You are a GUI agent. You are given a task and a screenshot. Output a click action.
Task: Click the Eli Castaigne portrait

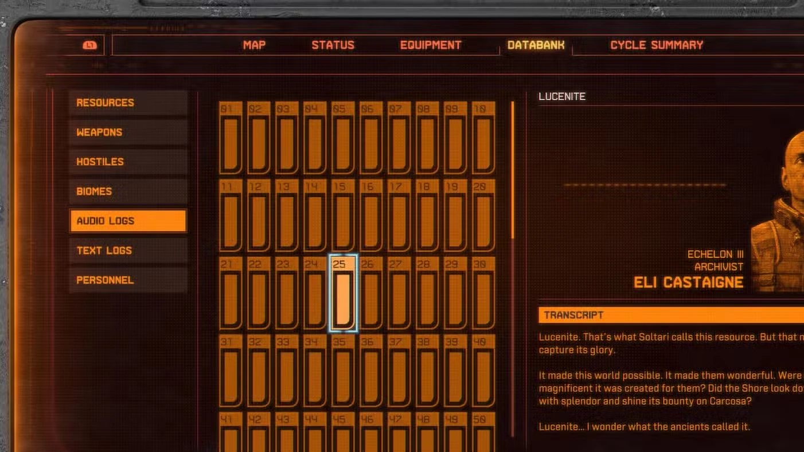tap(779, 212)
